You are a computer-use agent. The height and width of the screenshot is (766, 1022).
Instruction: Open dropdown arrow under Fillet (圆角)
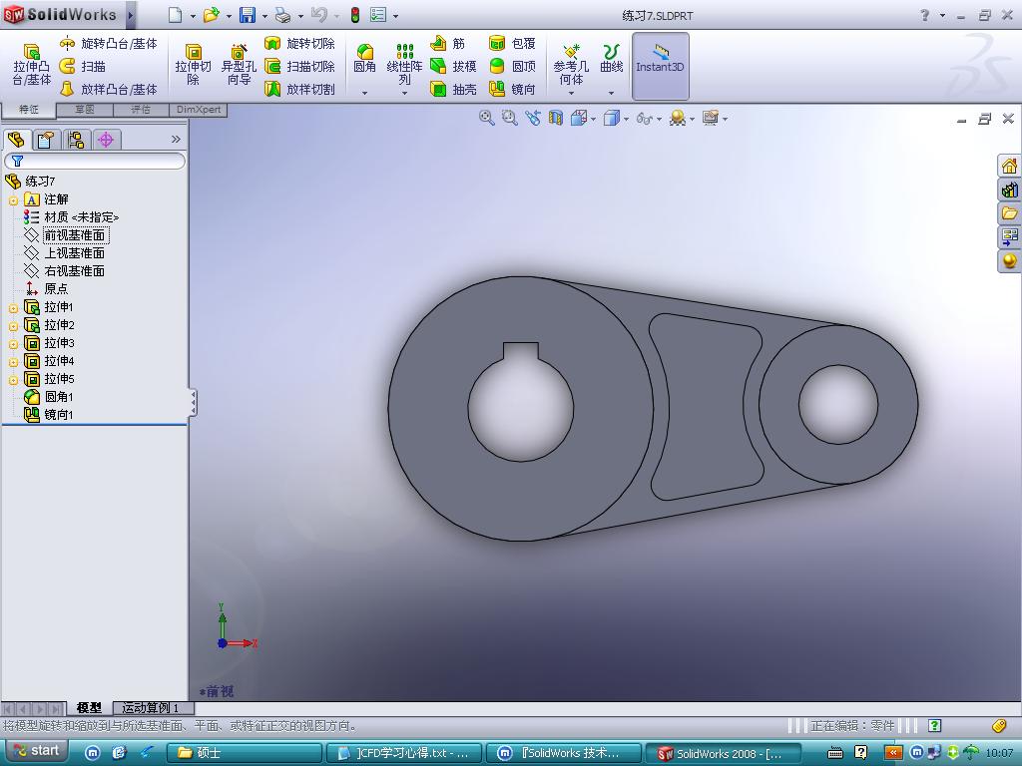364,93
